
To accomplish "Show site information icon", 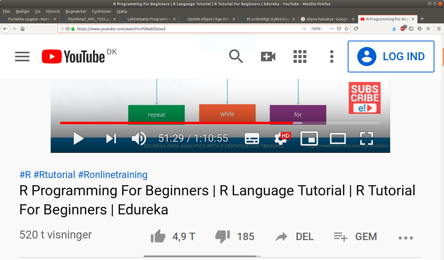I will point(62,29).
